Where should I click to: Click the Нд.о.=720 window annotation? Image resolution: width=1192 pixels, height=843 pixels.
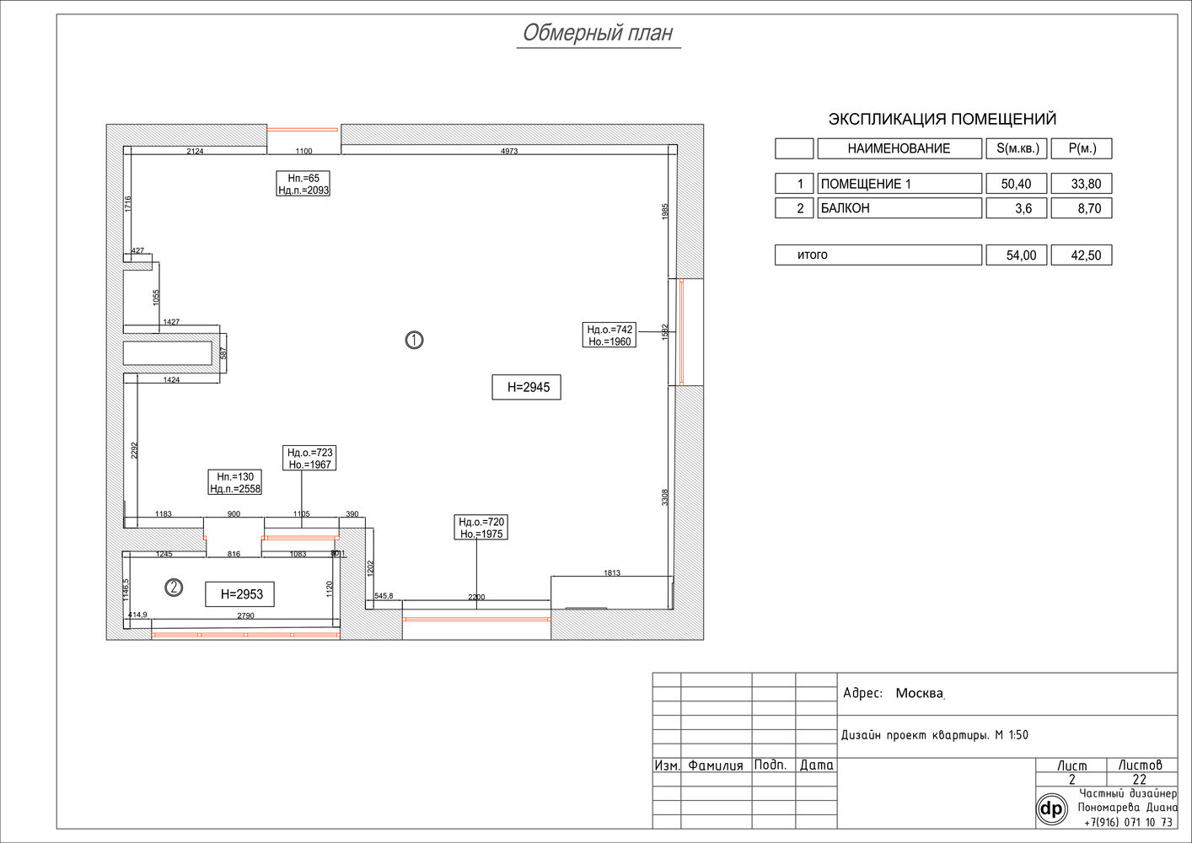click(481, 528)
